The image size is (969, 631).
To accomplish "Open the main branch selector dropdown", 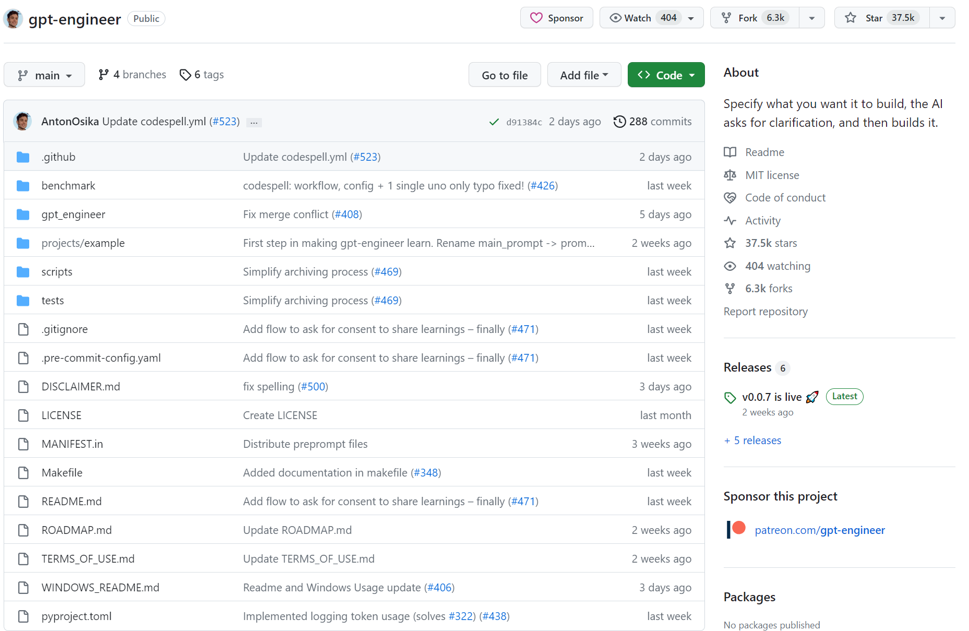I will pos(44,75).
